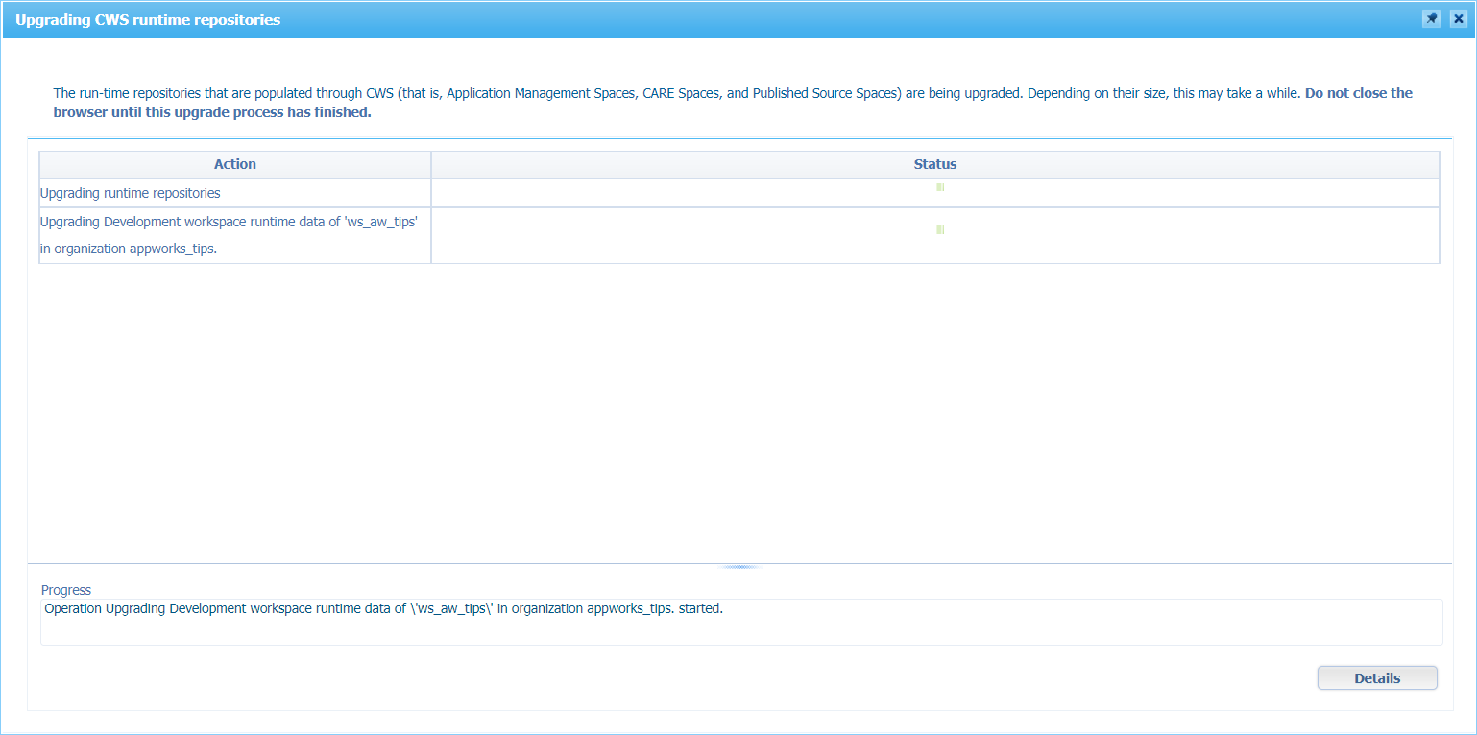
Task: Click the bold 'Do not close the browser' warning
Action: pos(1358,93)
